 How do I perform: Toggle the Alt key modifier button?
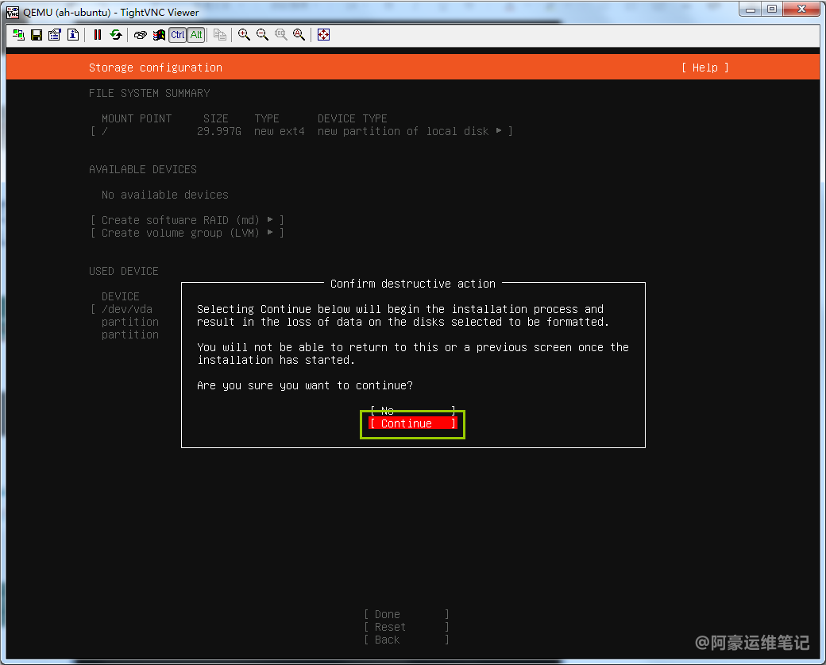[196, 35]
